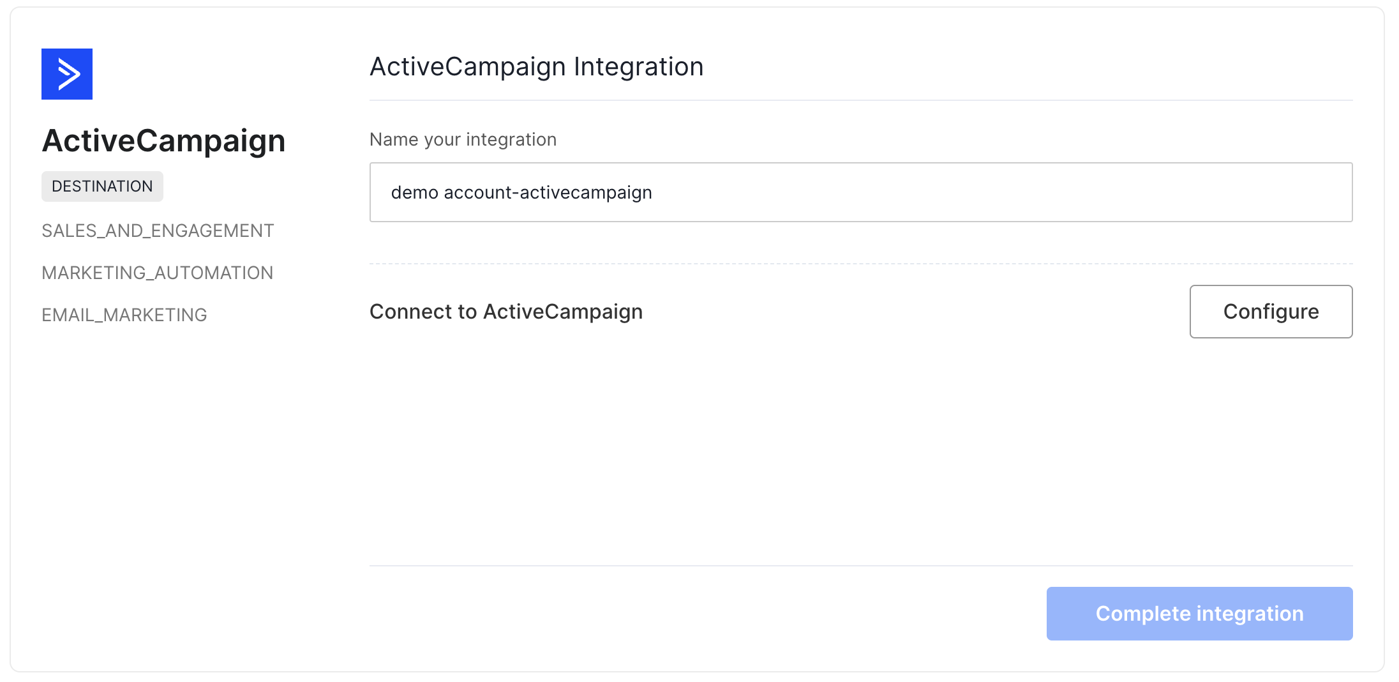Click the SALES_AND_ENGAGEMENT category label
The height and width of the screenshot is (682, 1399).
(x=158, y=231)
